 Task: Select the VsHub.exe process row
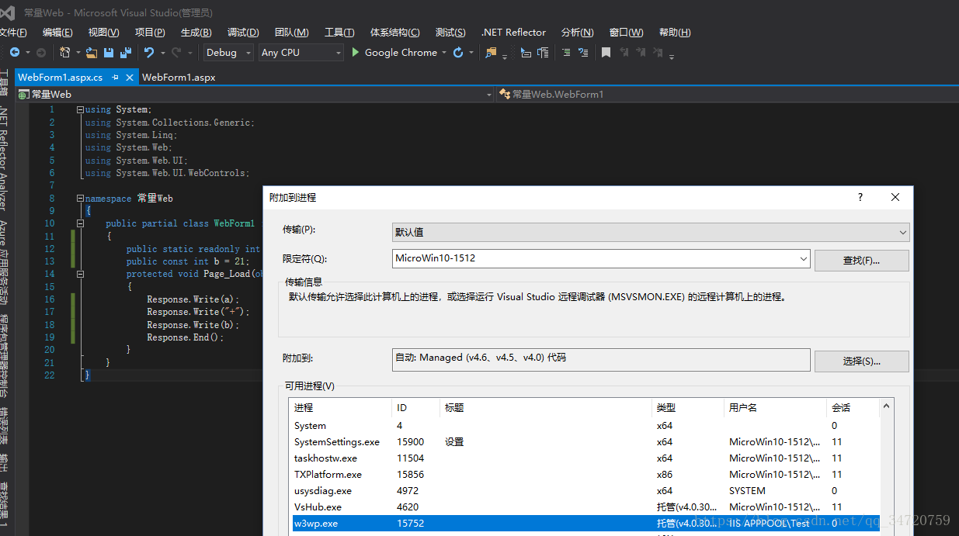tap(586, 507)
